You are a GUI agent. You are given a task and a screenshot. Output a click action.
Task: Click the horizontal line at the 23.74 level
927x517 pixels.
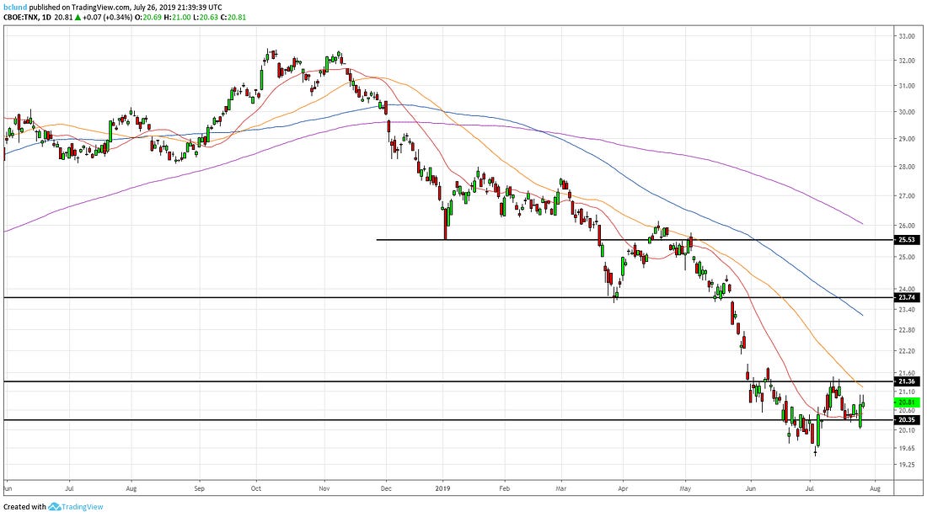pyautogui.click(x=337, y=297)
